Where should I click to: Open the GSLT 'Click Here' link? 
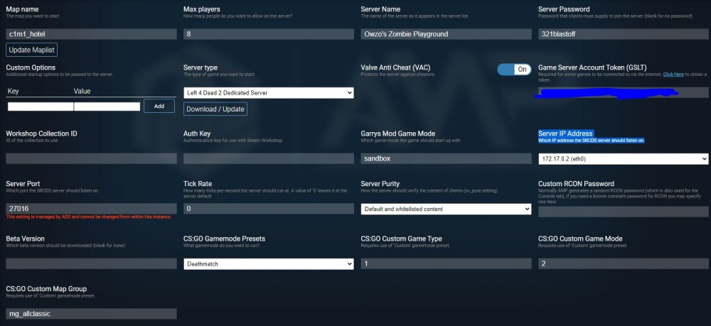(x=673, y=75)
